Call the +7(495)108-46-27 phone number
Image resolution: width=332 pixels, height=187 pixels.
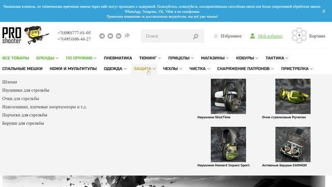(x=74, y=39)
